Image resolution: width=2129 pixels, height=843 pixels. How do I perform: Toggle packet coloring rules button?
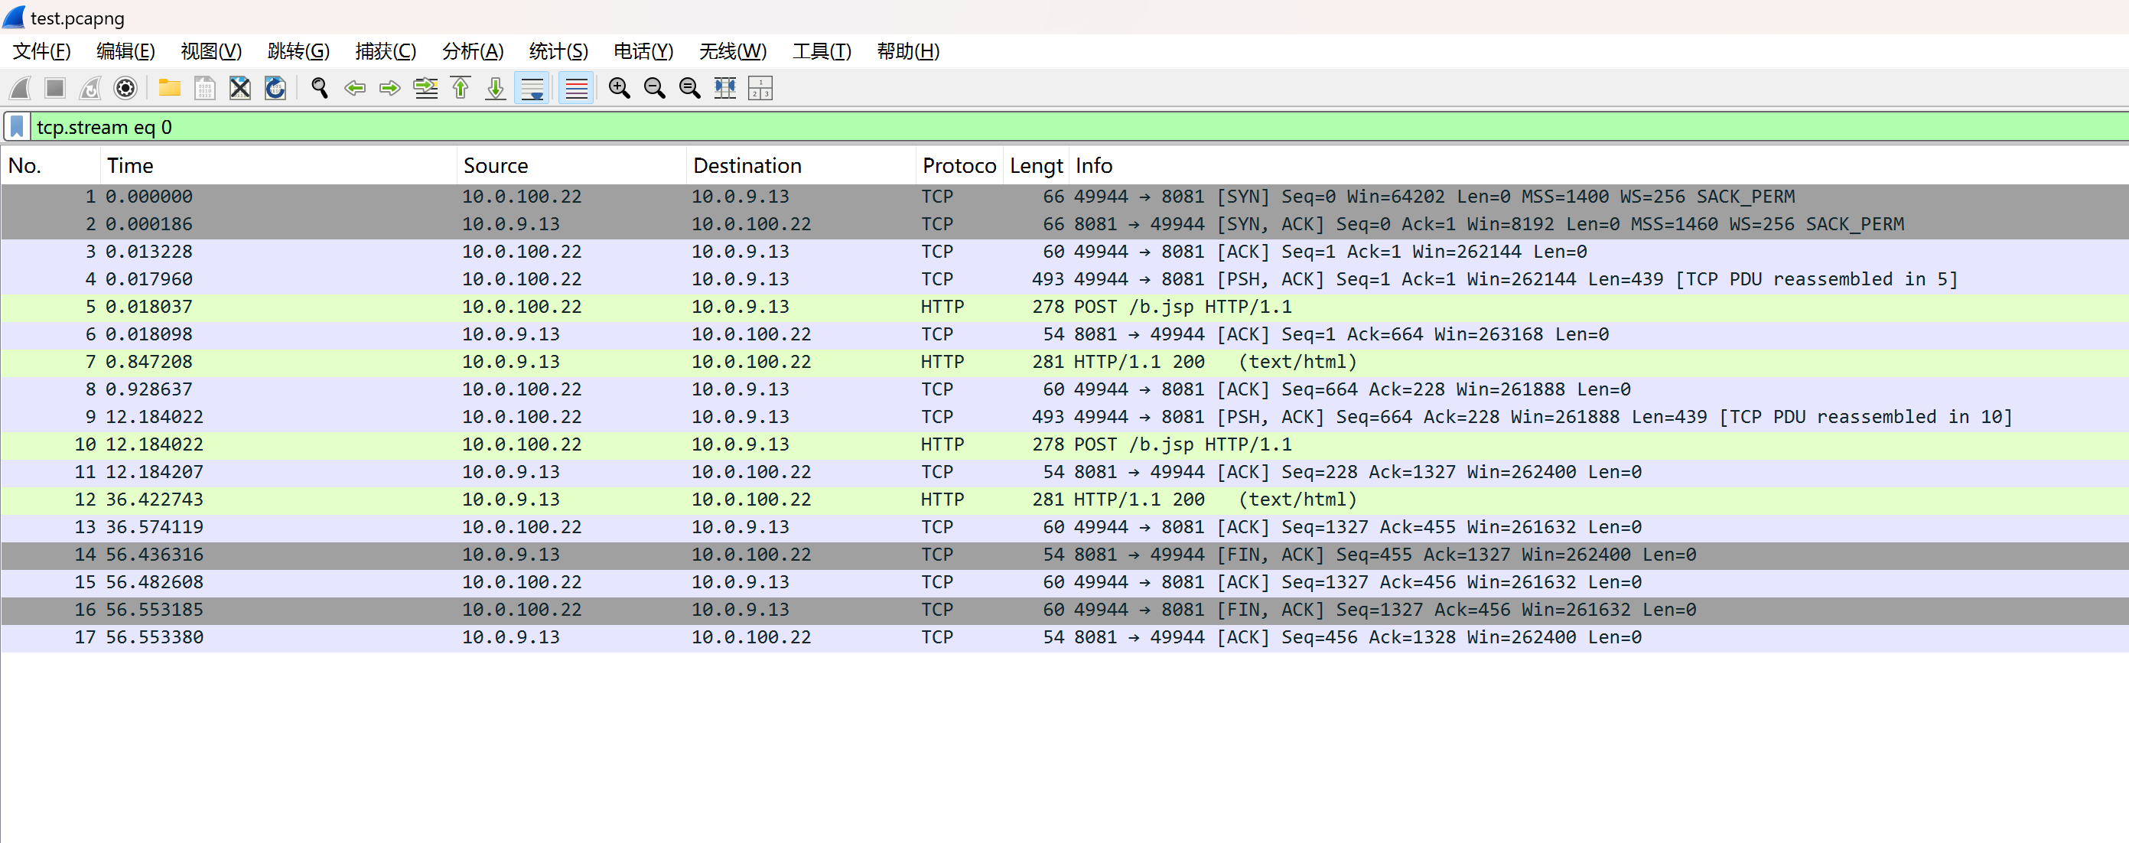pyautogui.click(x=576, y=88)
